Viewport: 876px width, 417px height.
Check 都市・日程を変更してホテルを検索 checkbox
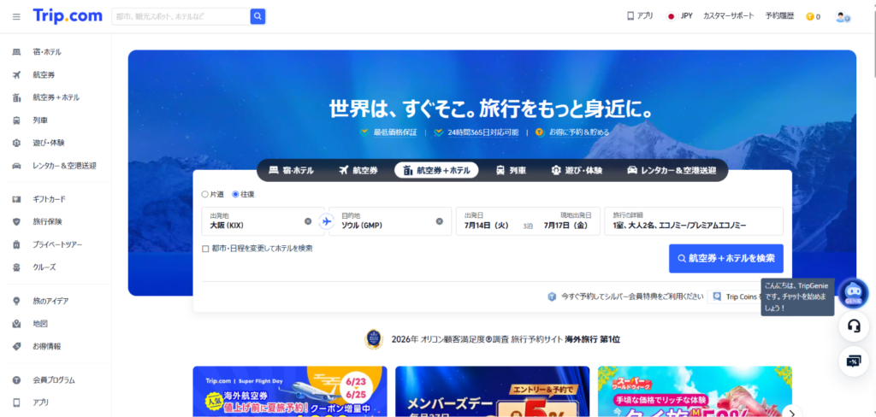pyautogui.click(x=205, y=249)
